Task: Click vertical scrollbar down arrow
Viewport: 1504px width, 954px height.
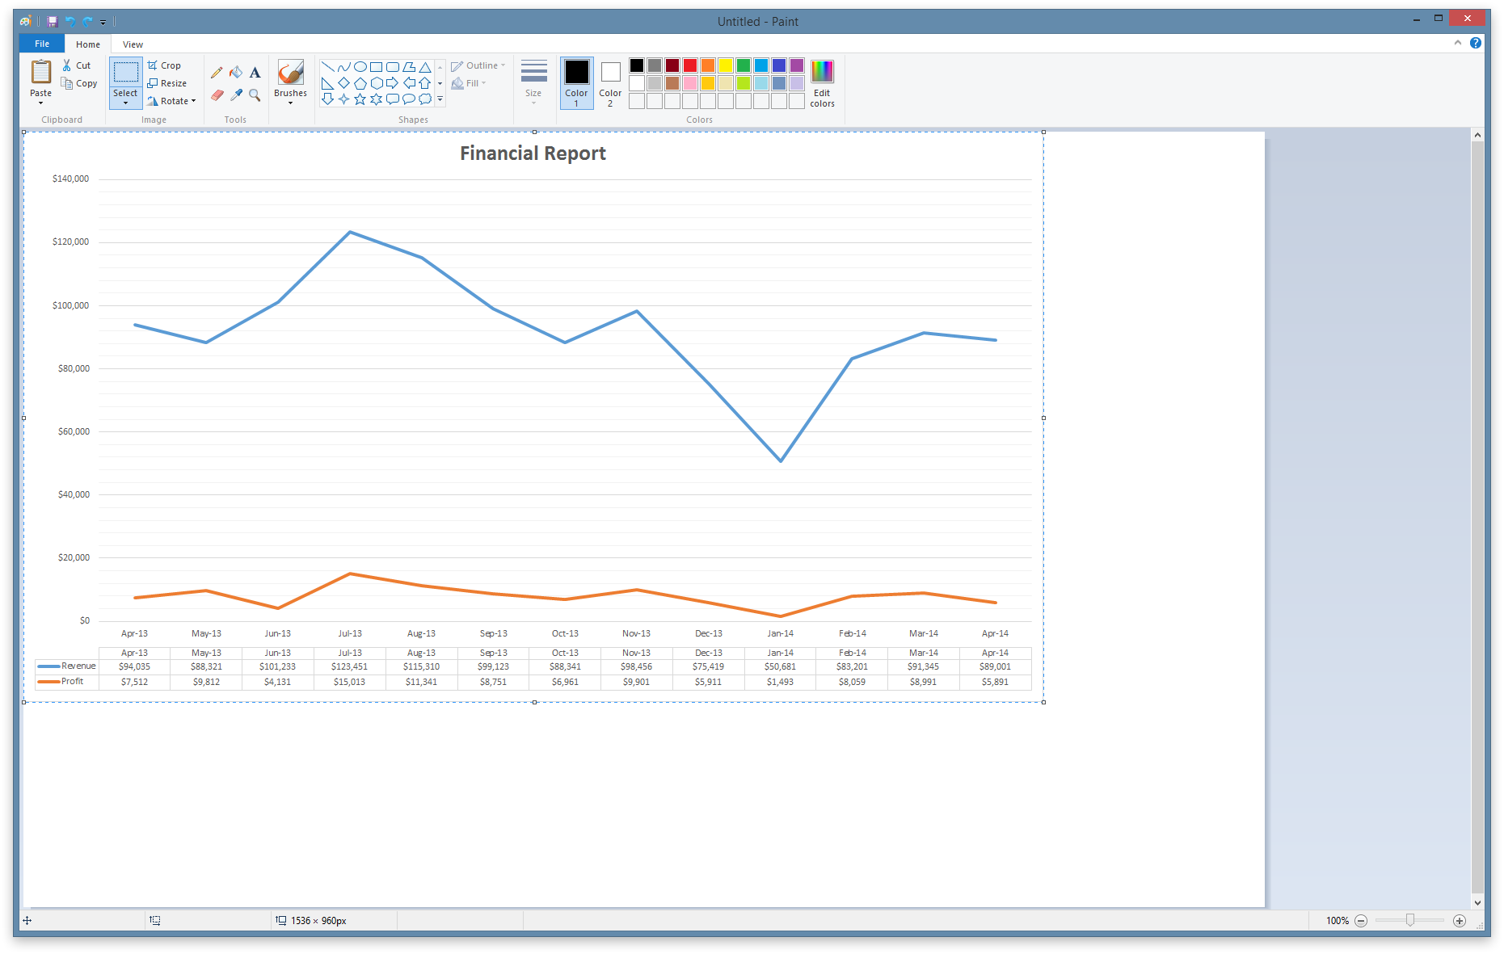Action: click(x=1477, y=903)
